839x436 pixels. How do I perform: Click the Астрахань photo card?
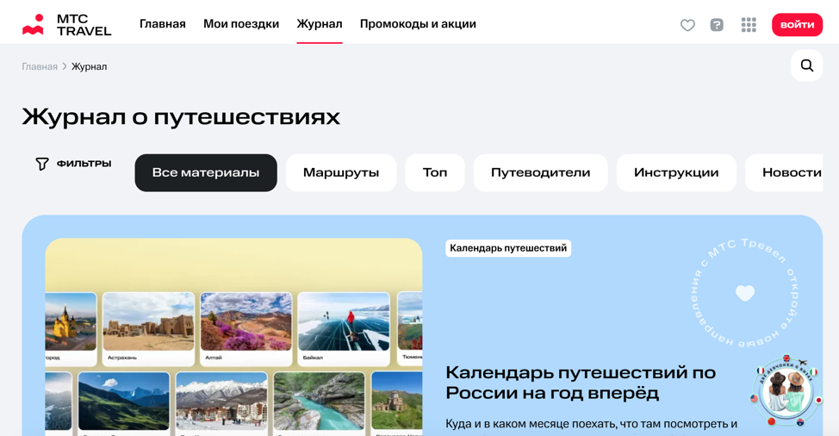click(148, 328)
